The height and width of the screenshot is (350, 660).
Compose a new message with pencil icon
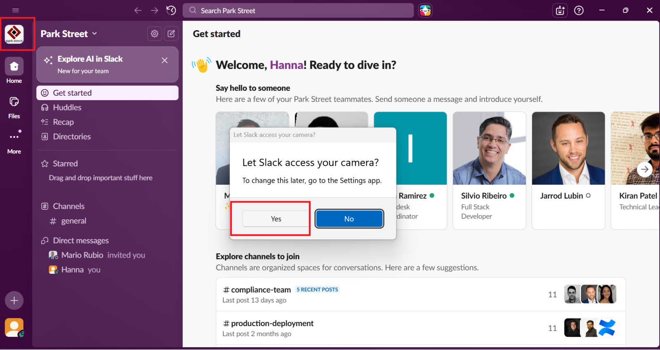[171, 34]
